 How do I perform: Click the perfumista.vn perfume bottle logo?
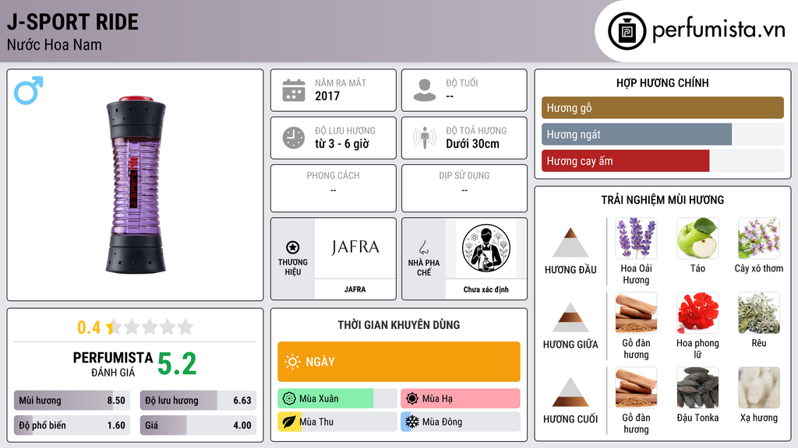pos(627,31)
